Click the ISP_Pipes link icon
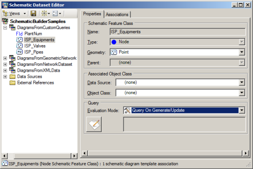Viewport: 253px width, 169px height. point(19,52)
